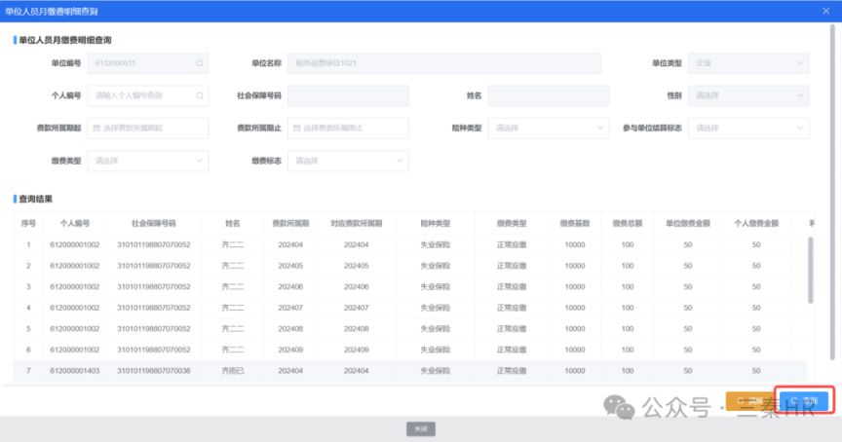Click the 个人缴费金额 column header
Image resolution: width=842 pixels, height=442 pixels.
click(756, 223)
